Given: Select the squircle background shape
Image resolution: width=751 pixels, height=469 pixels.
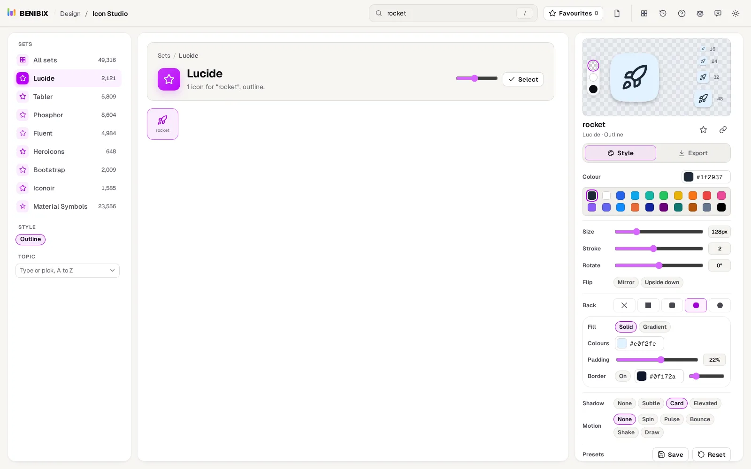Looking at the screenshot, I should click(696, 305).
